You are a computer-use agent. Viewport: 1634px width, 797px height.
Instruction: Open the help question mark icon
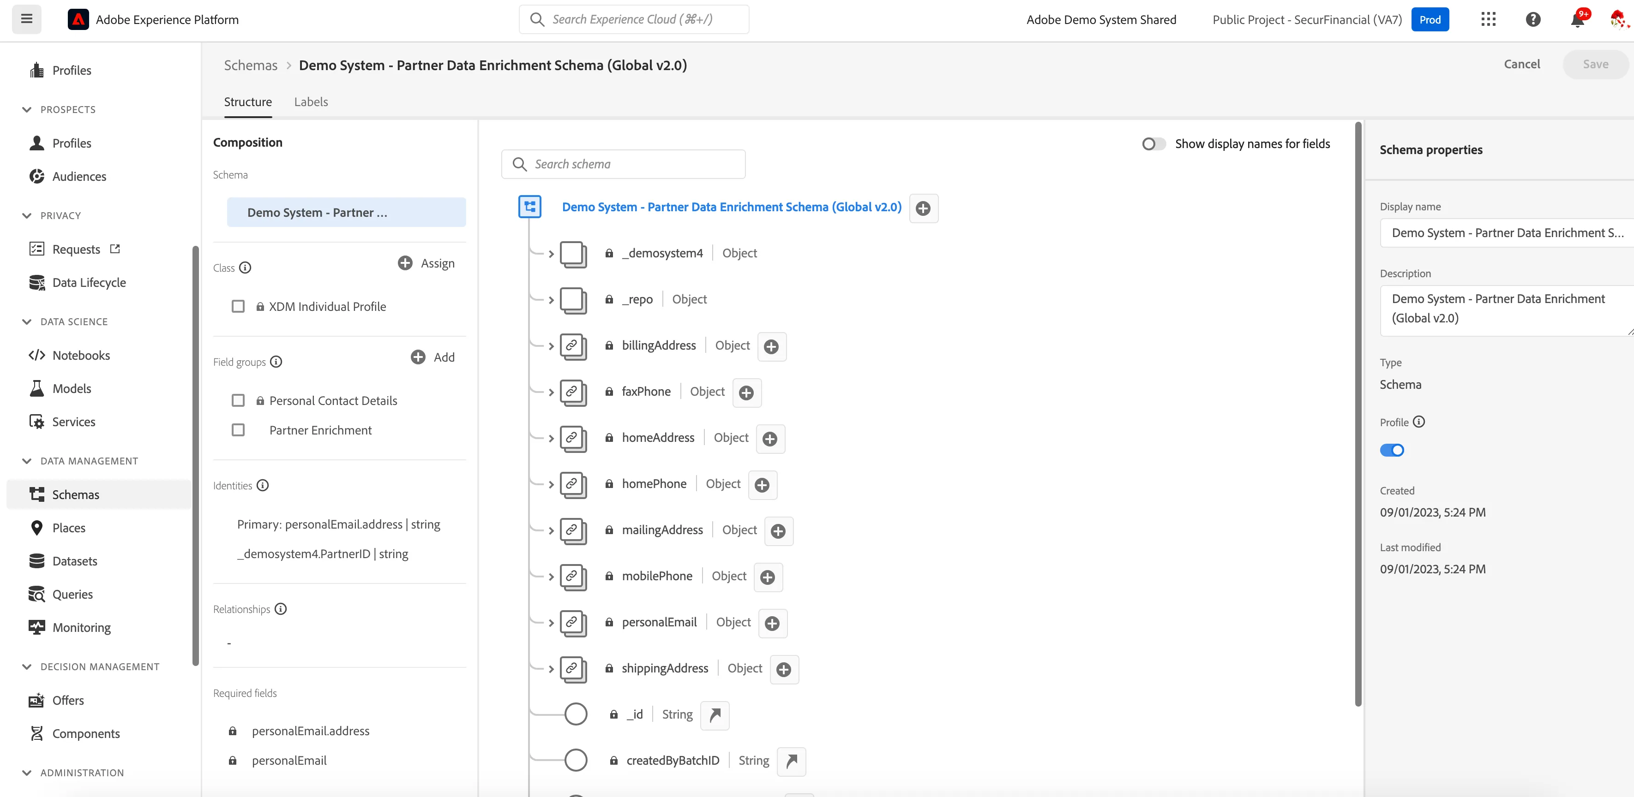tap(1533, 20)
